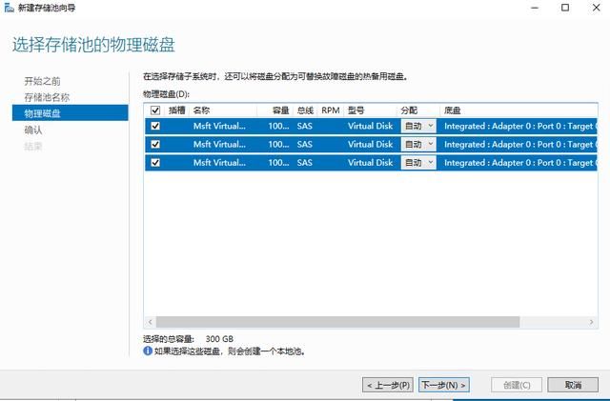The height and width of the screenshot is (401, 610).
Task: Go to the 存储池名称 step in the sidebar
Action: coord(47,97)
